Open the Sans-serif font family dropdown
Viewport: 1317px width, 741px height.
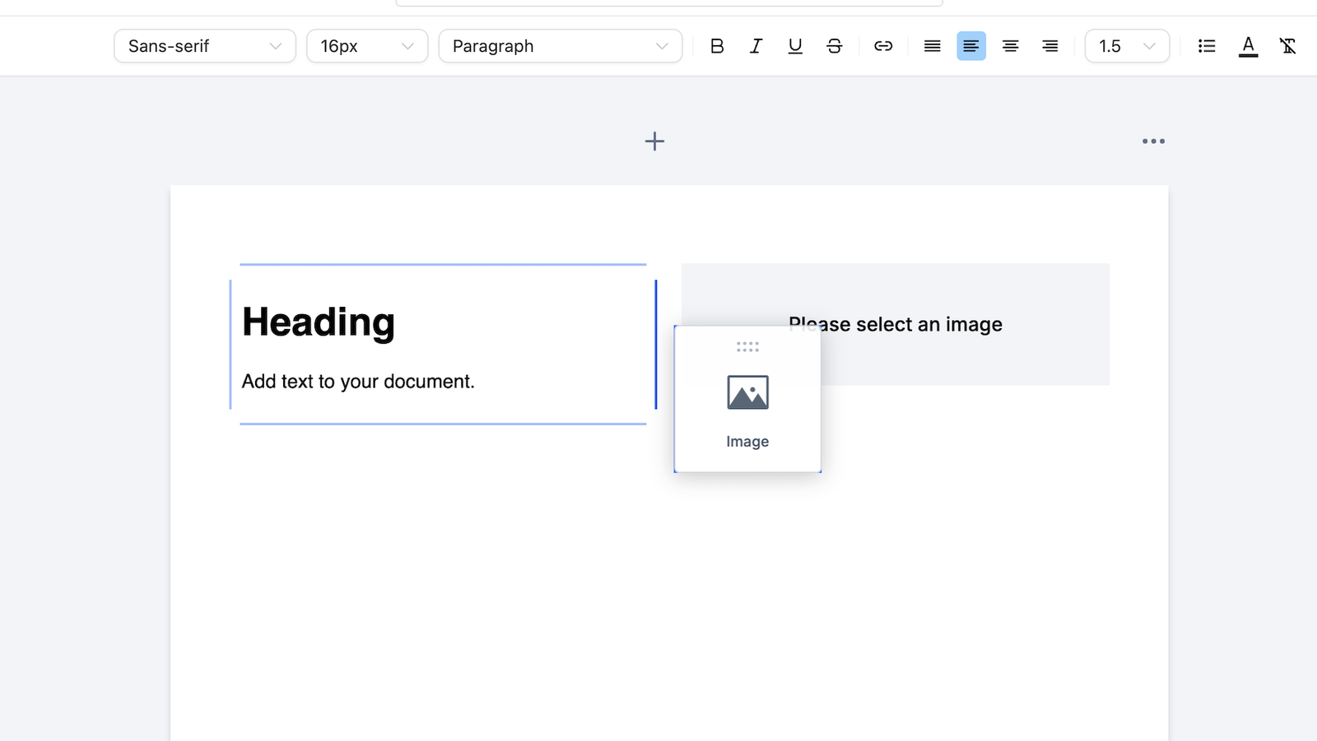point(204,46)
